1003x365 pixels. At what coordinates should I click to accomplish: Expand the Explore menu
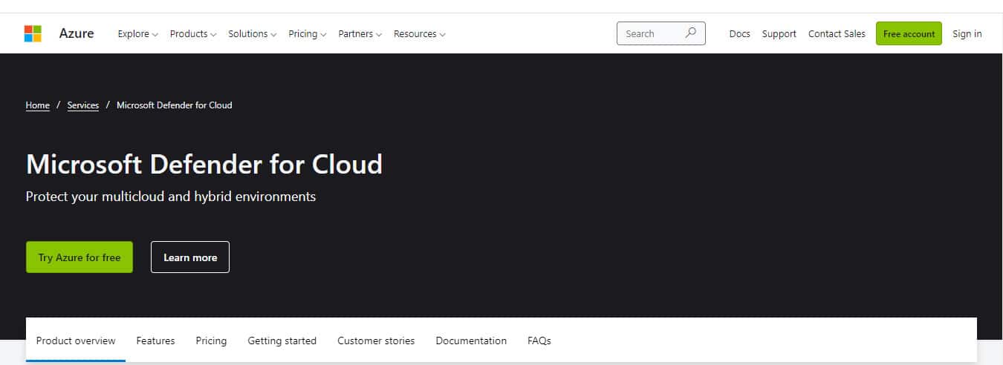click(x=138, y=33)
